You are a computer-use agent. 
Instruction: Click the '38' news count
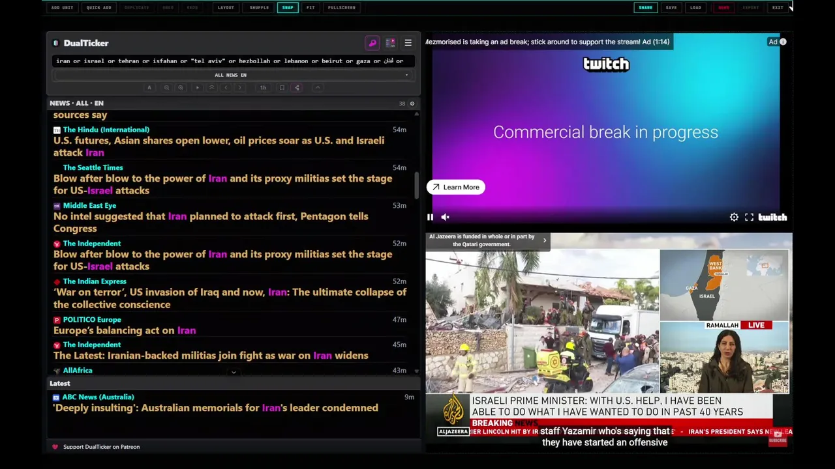[402, 104]
